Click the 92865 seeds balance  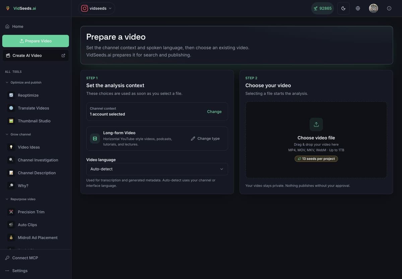coord(322,8)
